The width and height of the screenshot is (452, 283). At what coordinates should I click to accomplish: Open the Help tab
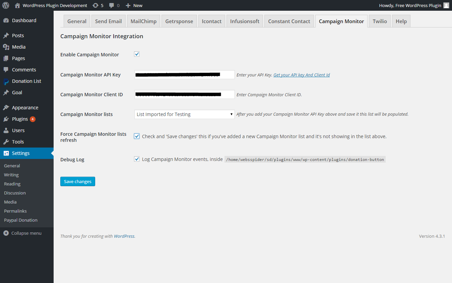tap(401, 21)
